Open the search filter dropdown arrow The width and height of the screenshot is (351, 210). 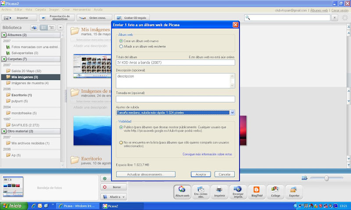click(x=335, y=17)
